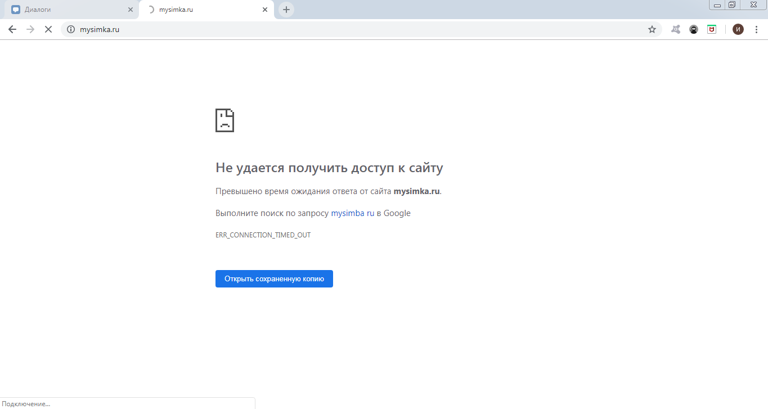Open the Chrome three-dot menu
The width and height of the screenshot is (768, 409).
pyautogui.click(x=756, y=29)
